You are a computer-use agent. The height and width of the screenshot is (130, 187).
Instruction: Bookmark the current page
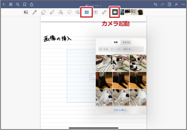point(25,4)
